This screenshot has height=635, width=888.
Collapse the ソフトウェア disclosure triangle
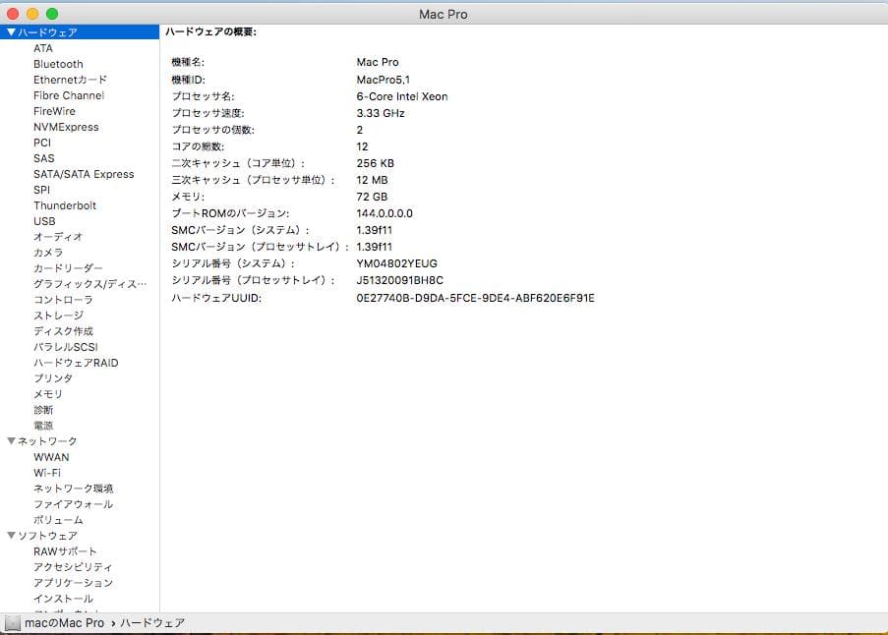[9, 535]
